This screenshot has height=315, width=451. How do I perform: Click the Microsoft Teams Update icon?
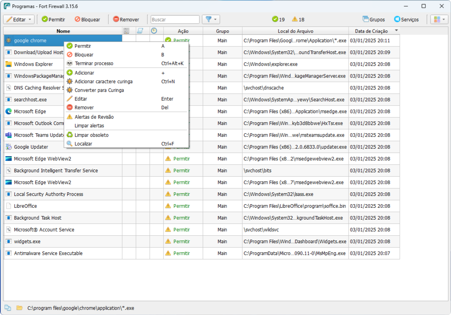point(9,135)
